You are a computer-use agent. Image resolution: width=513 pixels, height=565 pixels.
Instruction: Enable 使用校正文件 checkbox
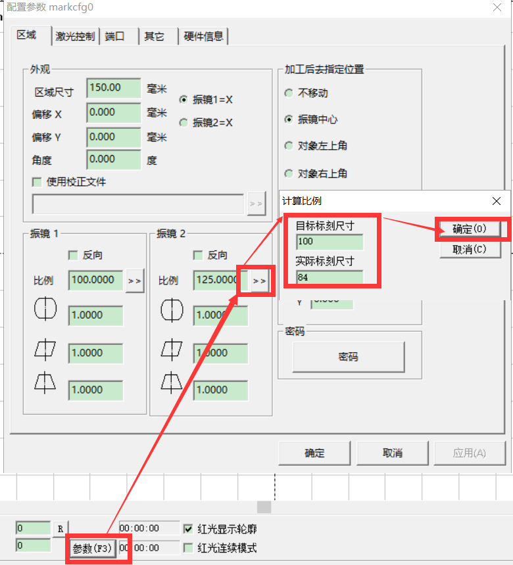[x=37, y=182]
